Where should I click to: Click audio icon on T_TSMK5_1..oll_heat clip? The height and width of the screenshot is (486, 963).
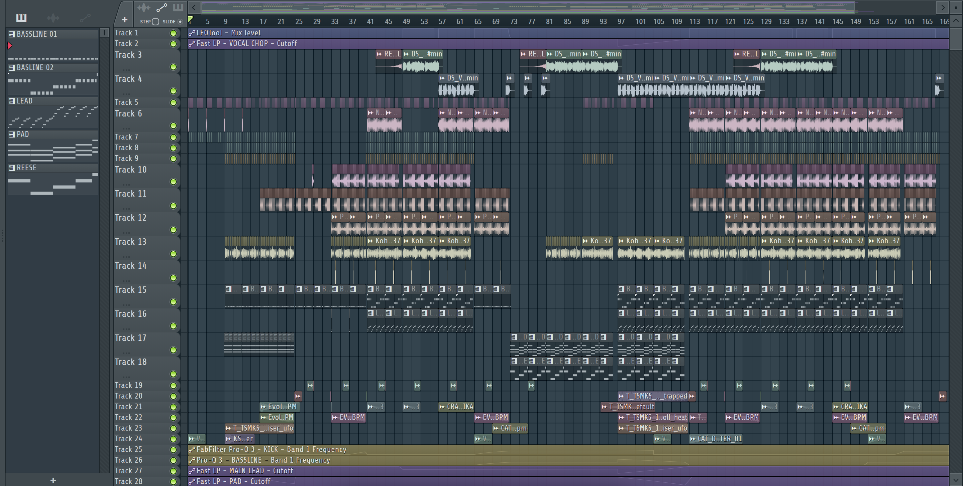(621, 417)
